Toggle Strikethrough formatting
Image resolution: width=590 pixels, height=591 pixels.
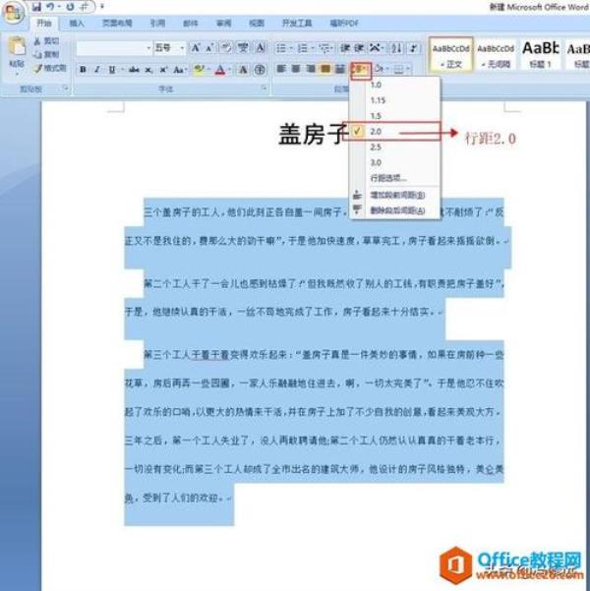pos(134,70)
